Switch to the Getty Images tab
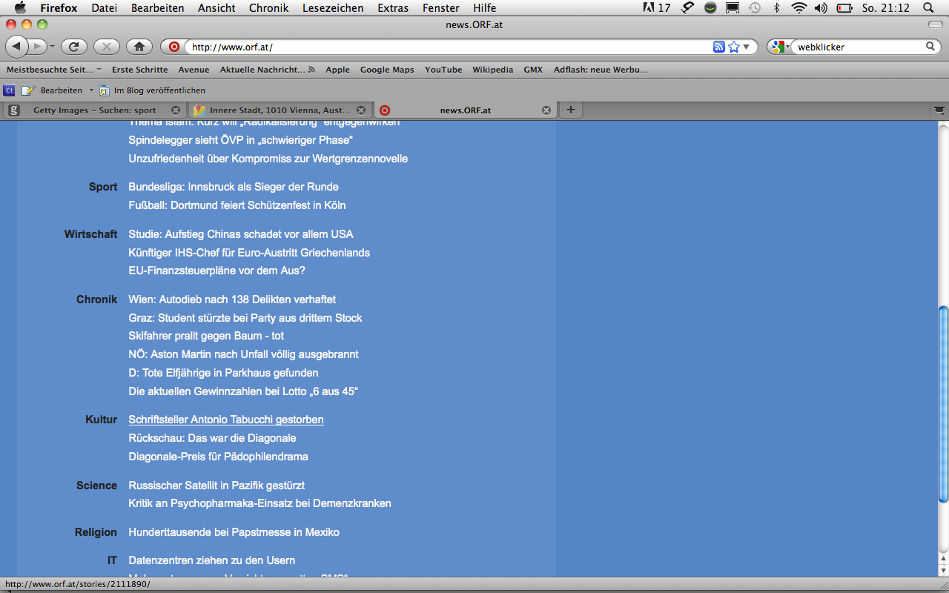Screen dimensions: 949x593 94,110
